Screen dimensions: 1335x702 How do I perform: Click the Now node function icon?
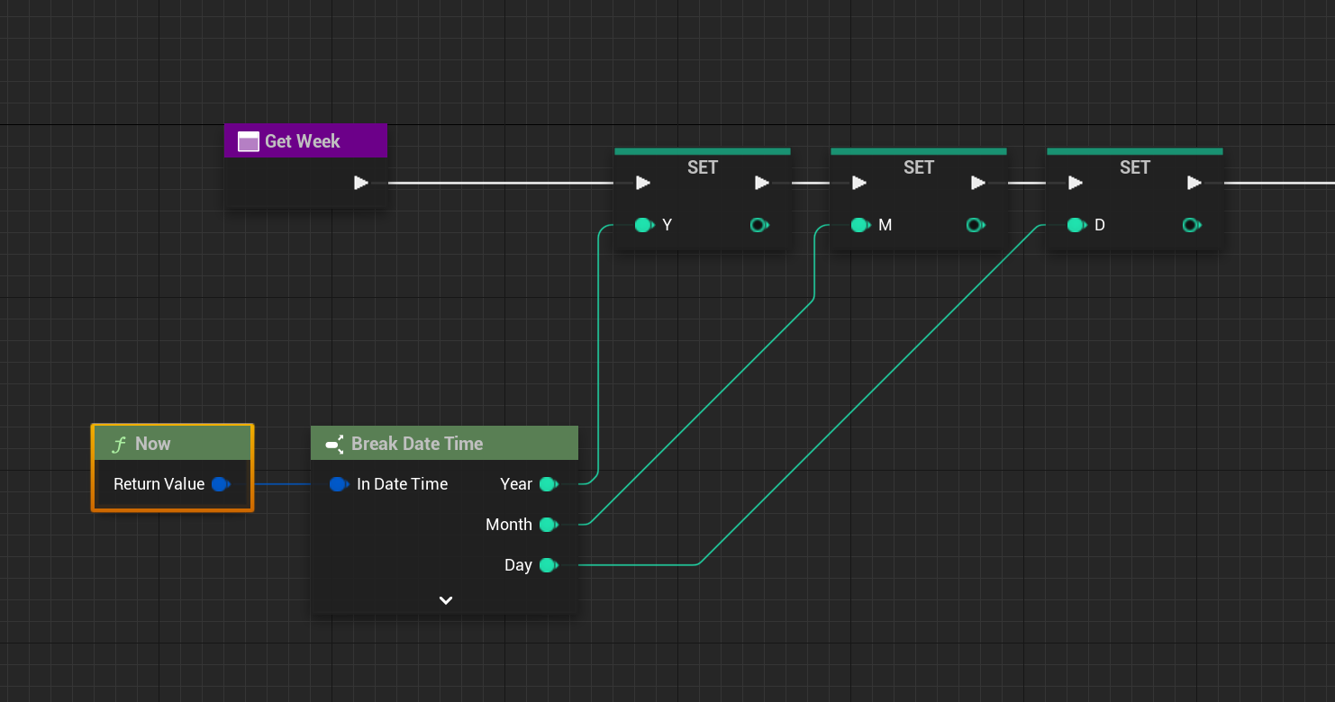118,445
